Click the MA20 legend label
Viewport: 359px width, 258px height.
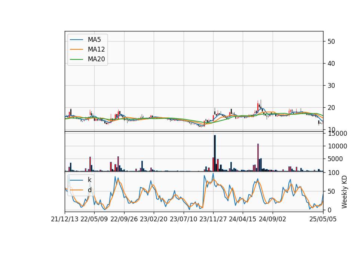coord(96,59)
